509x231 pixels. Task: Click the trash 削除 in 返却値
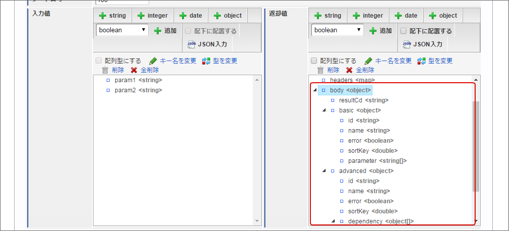[328, 70]
